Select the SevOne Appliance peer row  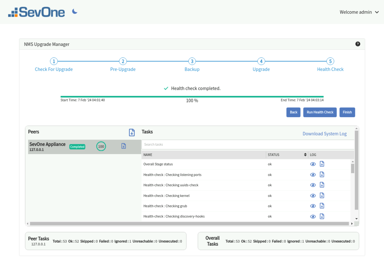(x=84, y=147)
